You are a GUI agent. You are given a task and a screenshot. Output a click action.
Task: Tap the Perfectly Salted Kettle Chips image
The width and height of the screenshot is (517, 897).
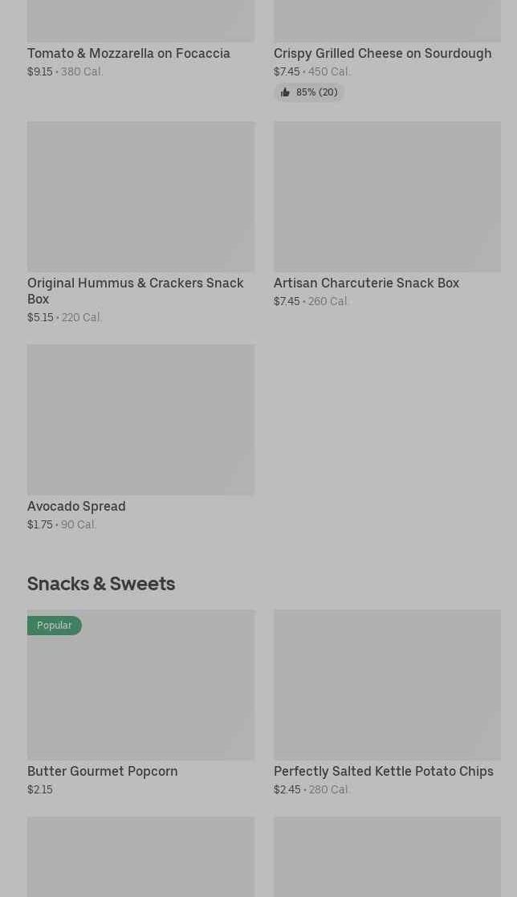(387, 685)
